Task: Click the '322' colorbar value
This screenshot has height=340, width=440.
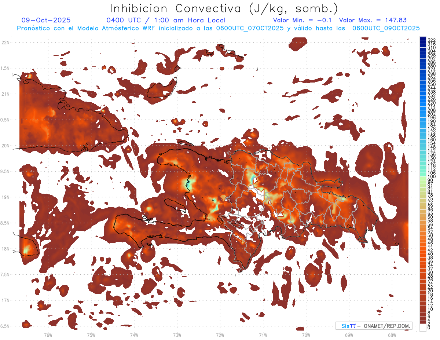Action: (432, 40)
